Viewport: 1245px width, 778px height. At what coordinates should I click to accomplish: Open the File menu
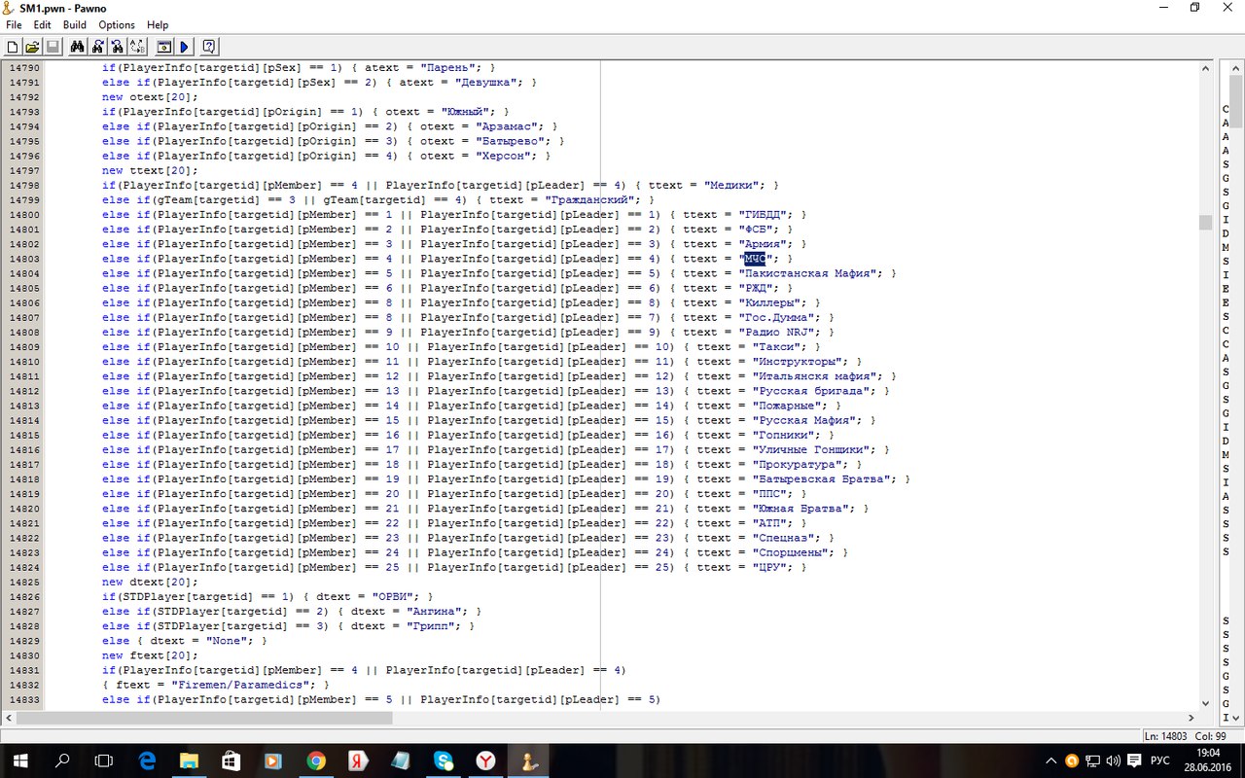pos(14,24)
